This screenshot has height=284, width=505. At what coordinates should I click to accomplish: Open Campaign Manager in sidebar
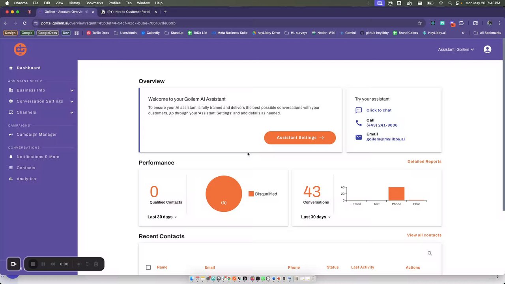[x=37, y=135]
